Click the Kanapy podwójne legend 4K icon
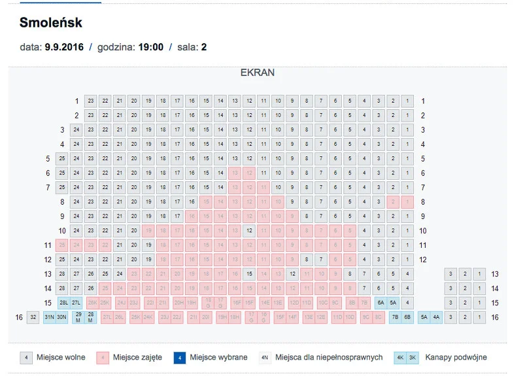This screenshot has height=376, width=523. click(400, 358)
